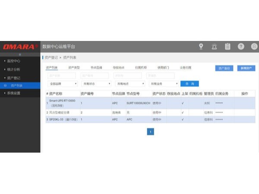
Task: Click 上架 checkmark in SP20KL-33 row
Action: 183,119
